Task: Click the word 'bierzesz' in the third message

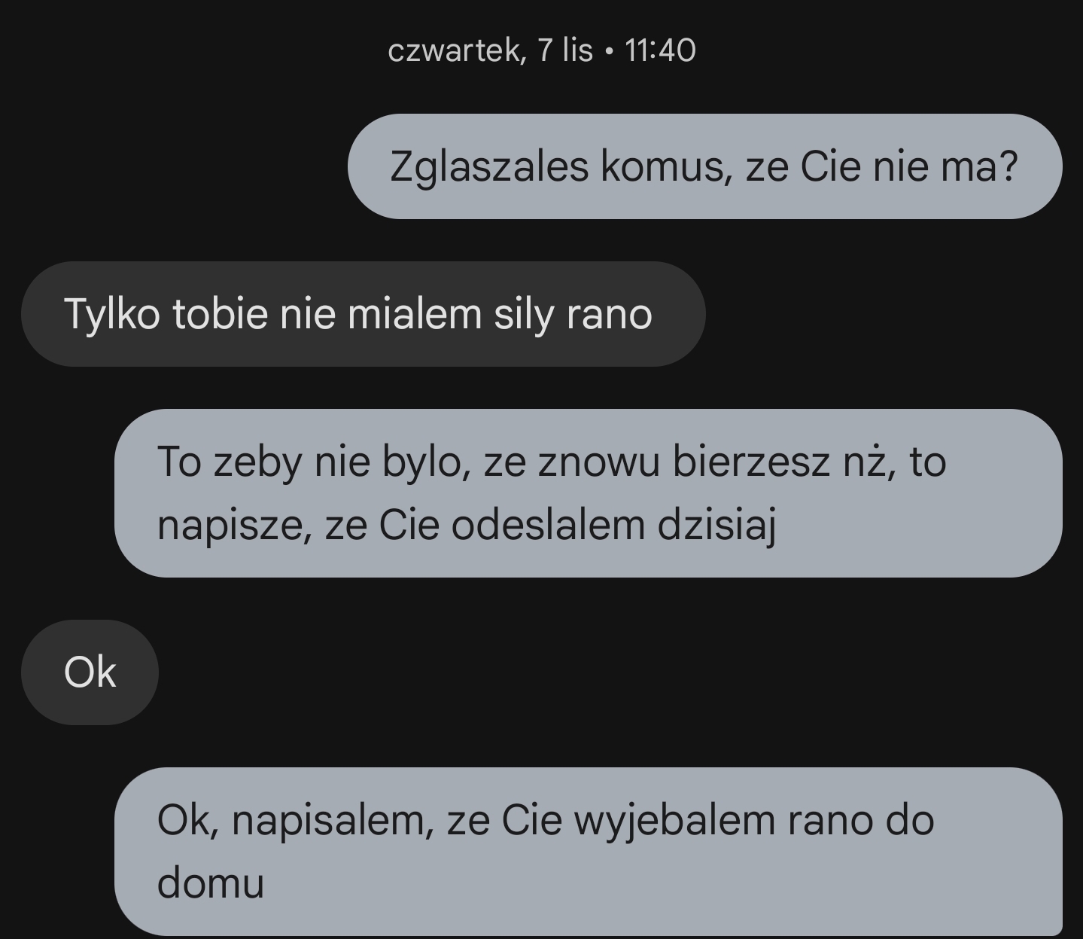Action: (750, 462)
